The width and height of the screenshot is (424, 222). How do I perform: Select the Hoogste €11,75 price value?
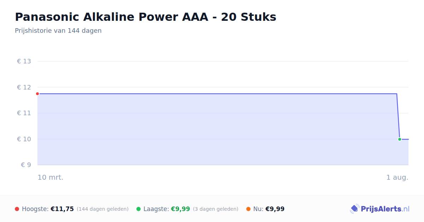tap(62, 209)
